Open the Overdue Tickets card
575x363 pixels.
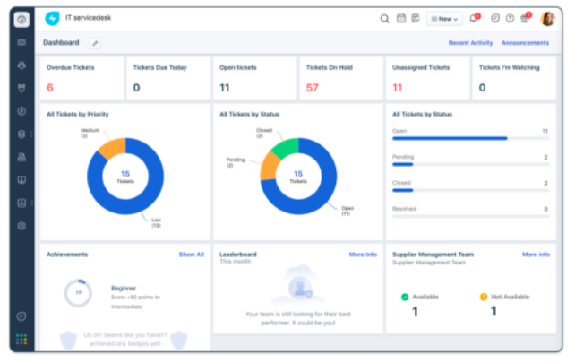coord(82,78)
